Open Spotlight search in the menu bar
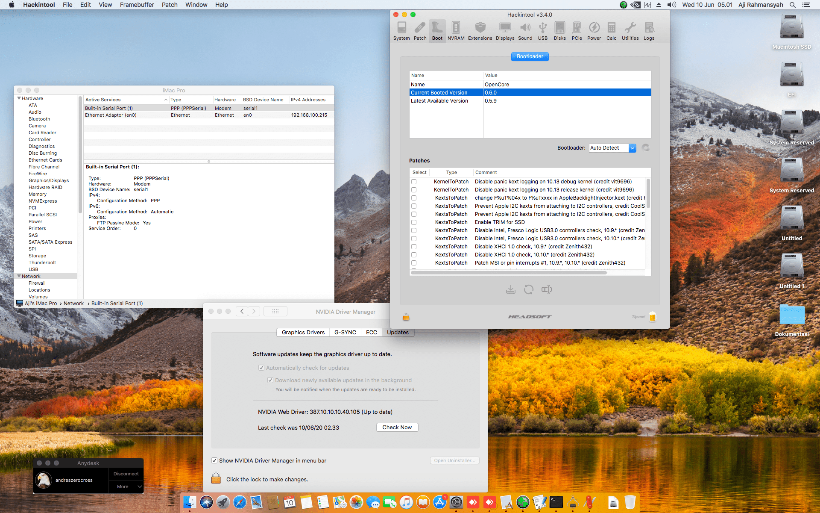 coord(793,5)
